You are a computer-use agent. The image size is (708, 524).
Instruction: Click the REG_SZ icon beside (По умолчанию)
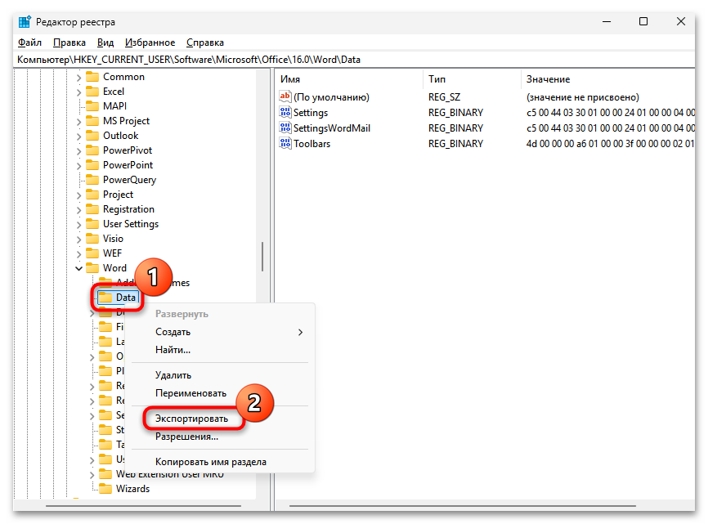tap(285, 96)
